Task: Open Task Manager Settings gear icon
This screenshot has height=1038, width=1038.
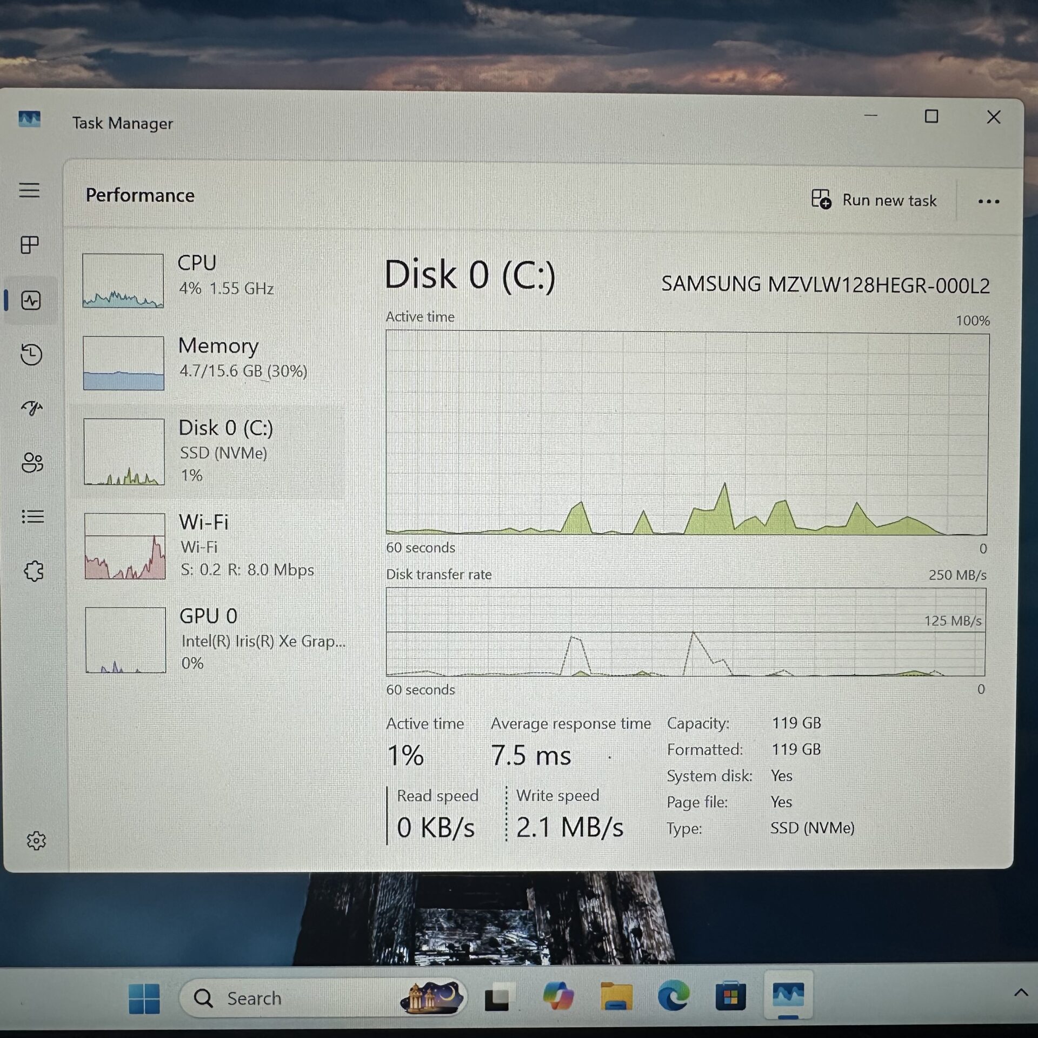Action: point(36,841)
